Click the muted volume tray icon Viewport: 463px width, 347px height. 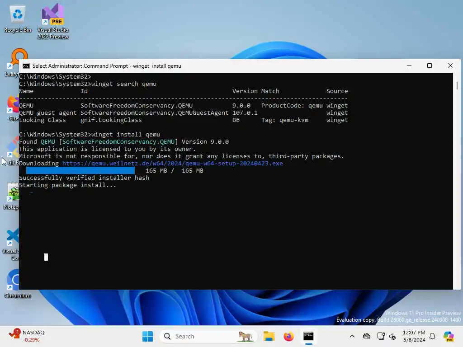point(392,336)
